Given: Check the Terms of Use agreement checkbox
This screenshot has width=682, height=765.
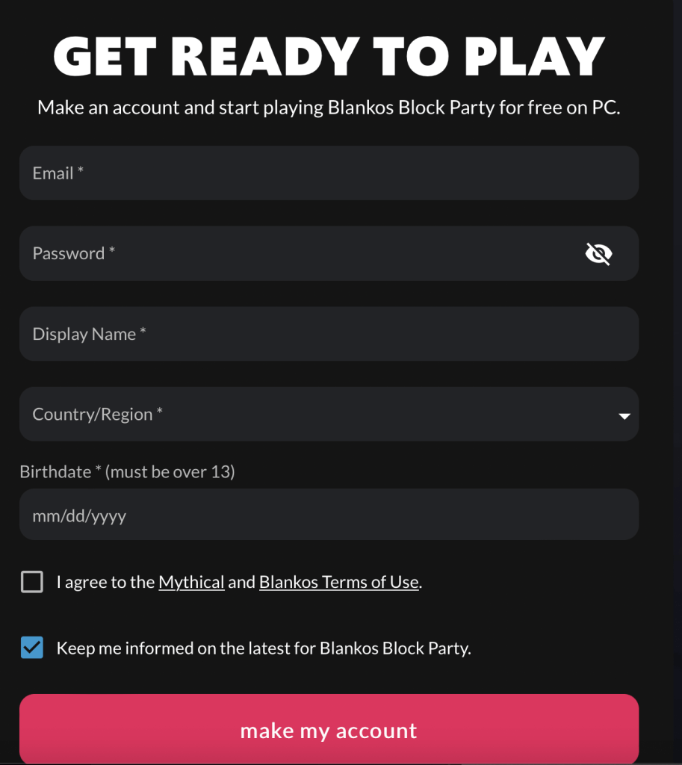Looking at the screenshot, I should (32, 581).
